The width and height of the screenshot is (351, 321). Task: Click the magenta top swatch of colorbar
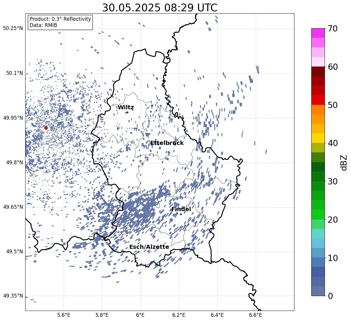tap(318, 33)
